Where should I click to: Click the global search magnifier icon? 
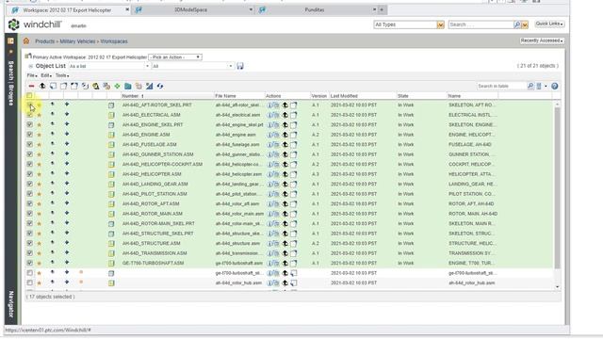(x=517, y=24)
